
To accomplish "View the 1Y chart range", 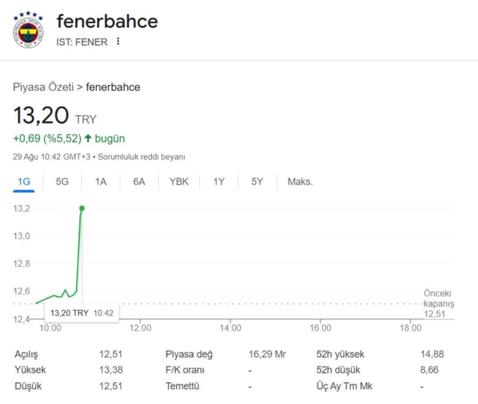I will point(219,182).
